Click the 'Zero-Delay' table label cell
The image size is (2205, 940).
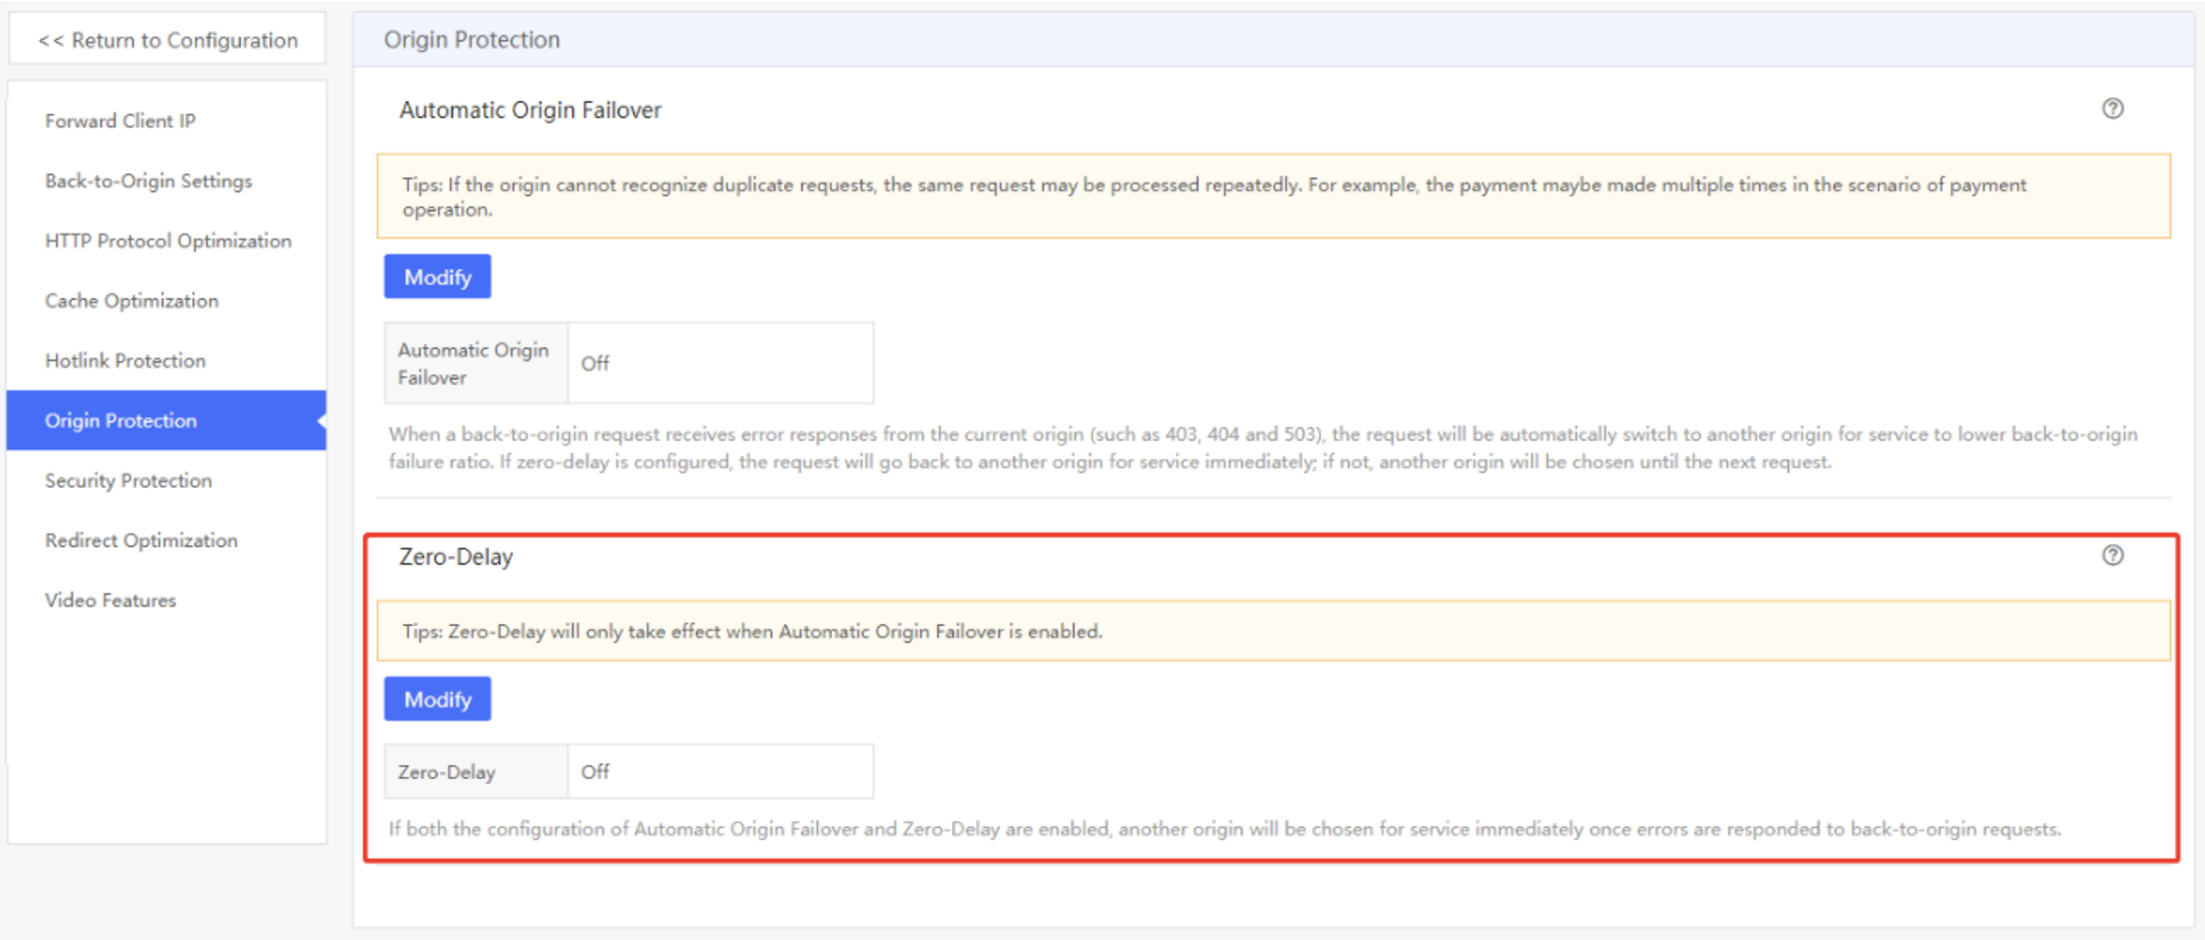(476, 772)
